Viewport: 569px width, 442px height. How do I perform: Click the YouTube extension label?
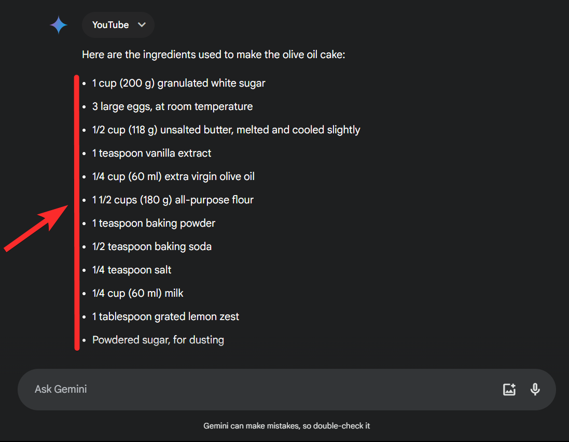[110, 25]
